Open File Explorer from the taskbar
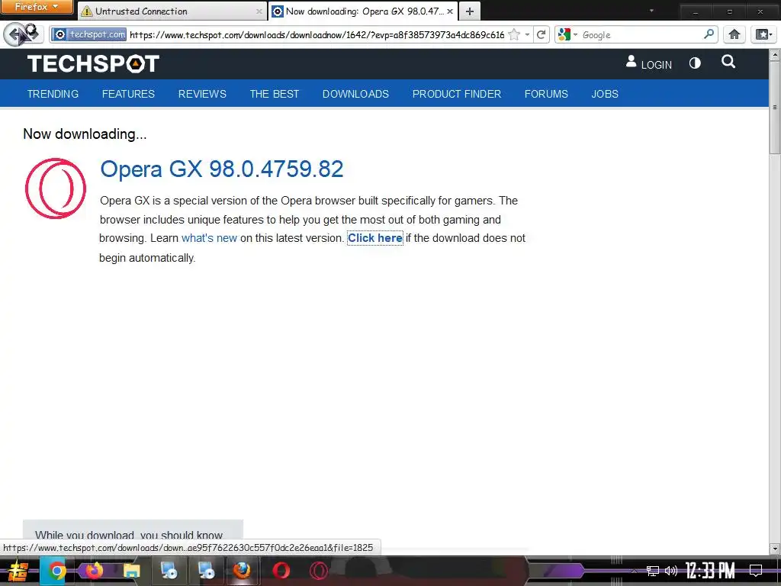Screen dimensions: 781x586 pyautogui.click(x=131, y=571)
